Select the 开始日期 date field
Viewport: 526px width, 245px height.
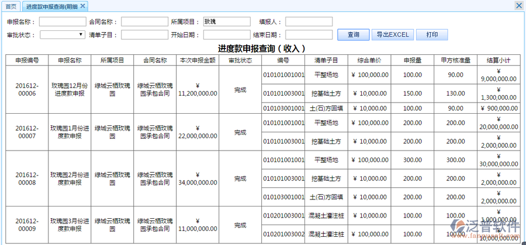[226, 35]
